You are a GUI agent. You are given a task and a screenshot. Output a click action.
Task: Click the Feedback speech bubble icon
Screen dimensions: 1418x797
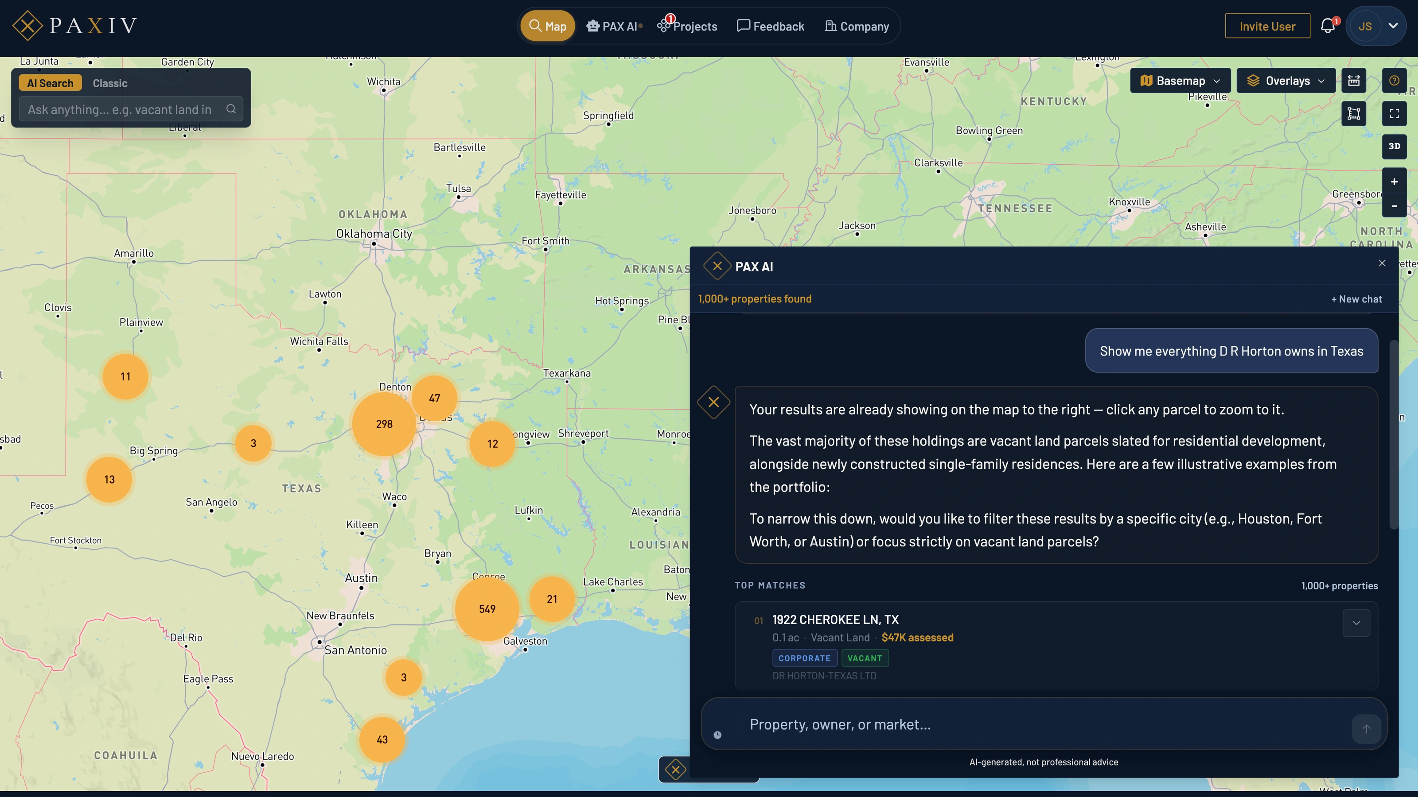743,25
